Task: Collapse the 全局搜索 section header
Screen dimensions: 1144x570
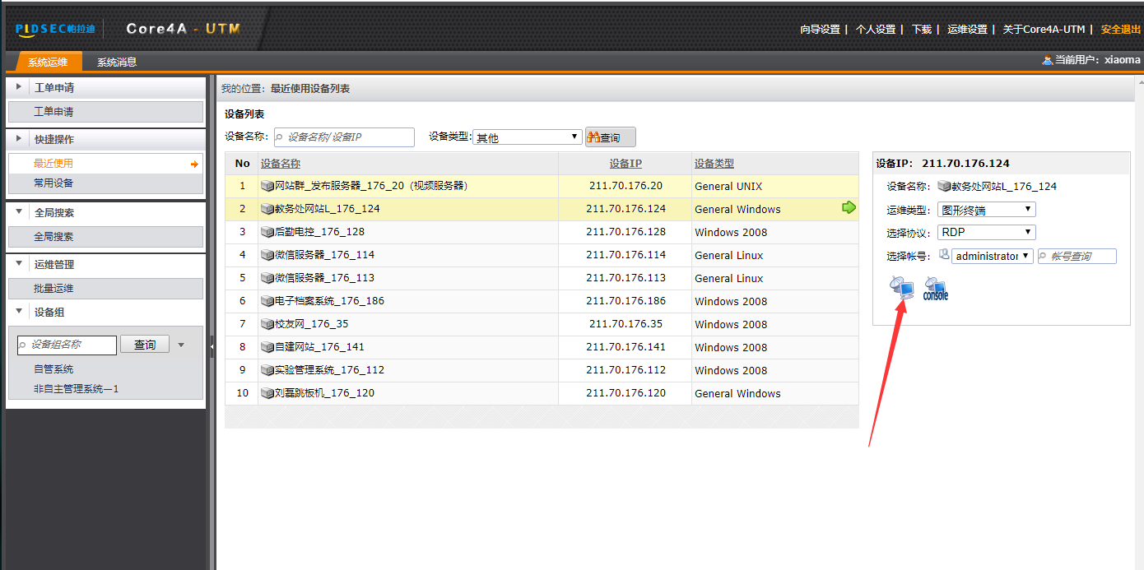Action: (x=105, y=212)
